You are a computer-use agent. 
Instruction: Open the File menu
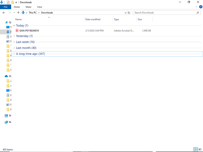click(5, 7)
